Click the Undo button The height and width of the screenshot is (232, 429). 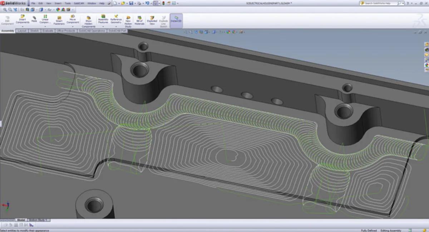point(148,3)
